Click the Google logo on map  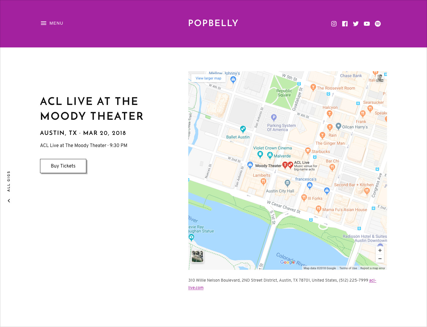(x=288, y=262)
